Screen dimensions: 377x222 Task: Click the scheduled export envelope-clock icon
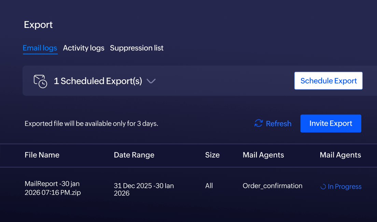40,81
